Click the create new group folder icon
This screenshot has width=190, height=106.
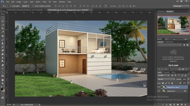point(178,105)
